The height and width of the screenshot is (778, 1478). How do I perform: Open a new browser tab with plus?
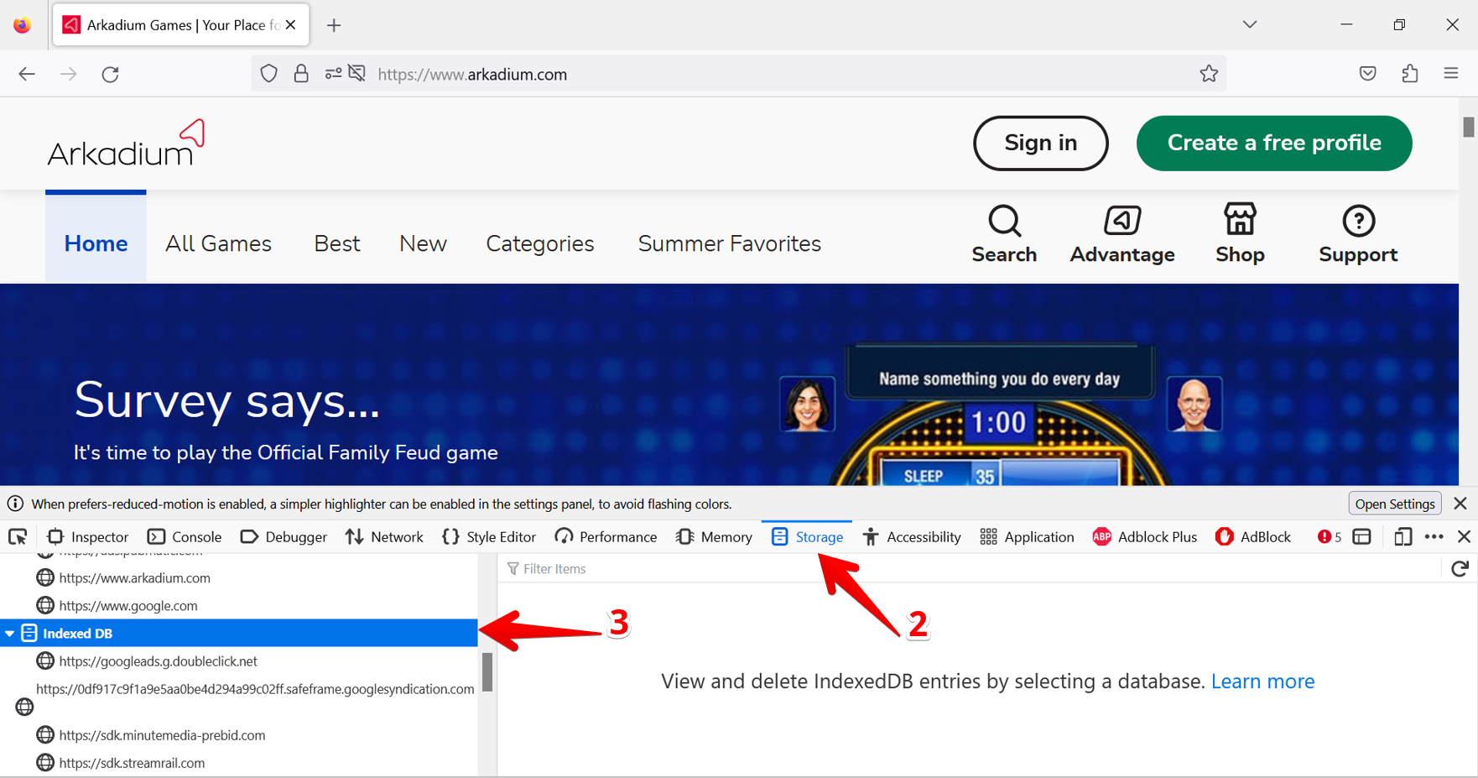(x=334, y=25)
